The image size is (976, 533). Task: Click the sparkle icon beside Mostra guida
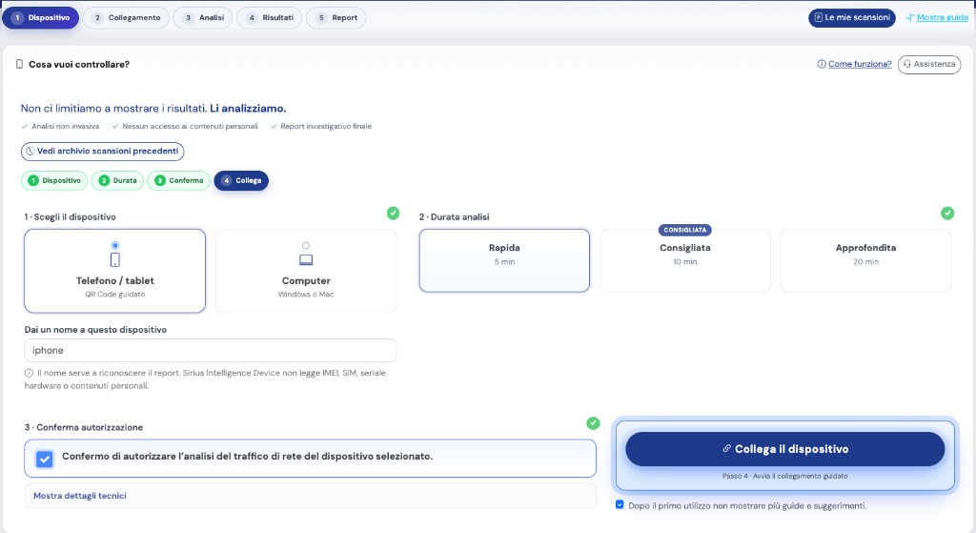910,17
